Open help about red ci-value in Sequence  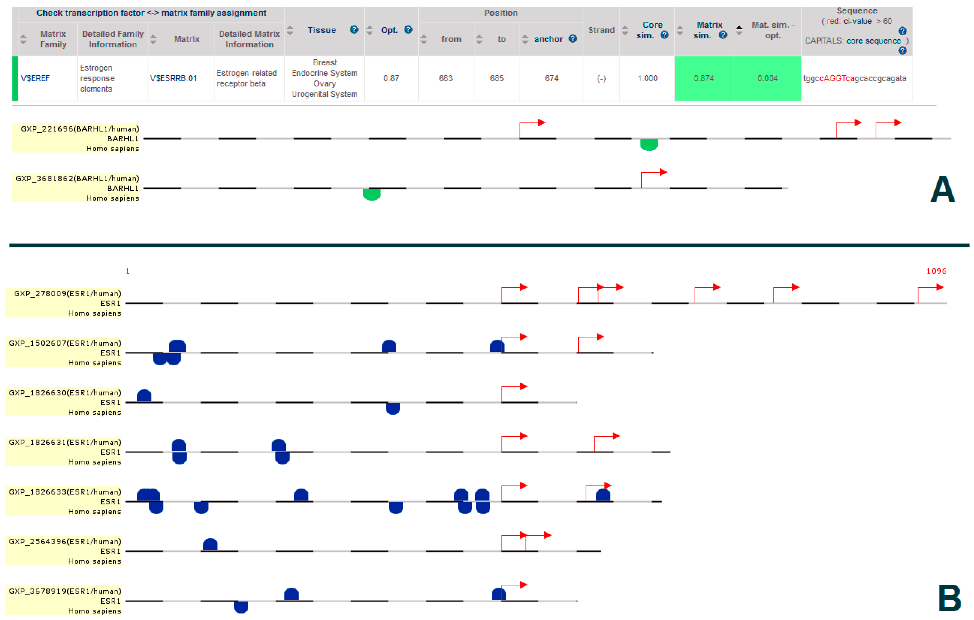click(903, 31)
